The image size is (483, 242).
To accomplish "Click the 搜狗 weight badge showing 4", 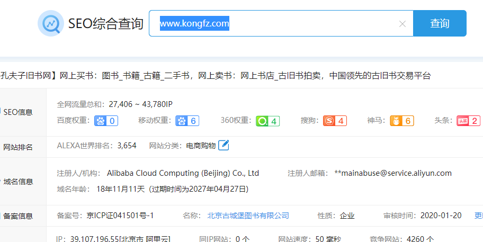I will (335, 121).
